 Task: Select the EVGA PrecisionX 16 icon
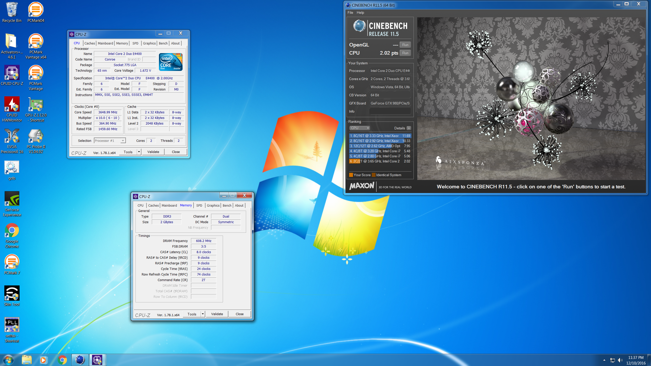click(x=12, y=141)
